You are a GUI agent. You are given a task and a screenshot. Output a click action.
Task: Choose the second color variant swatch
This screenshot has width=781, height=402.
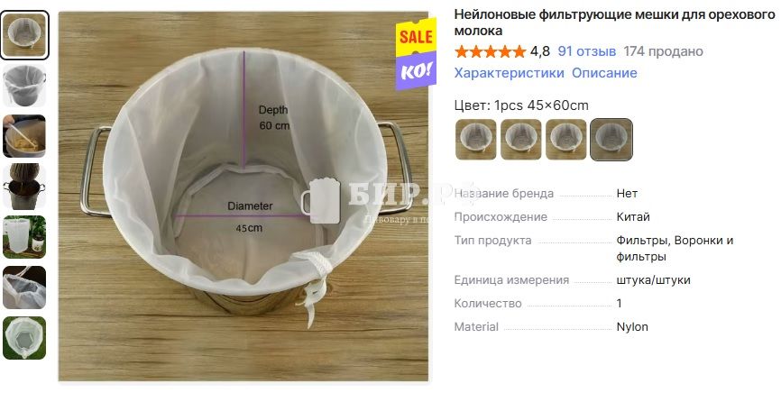(521, 140)
